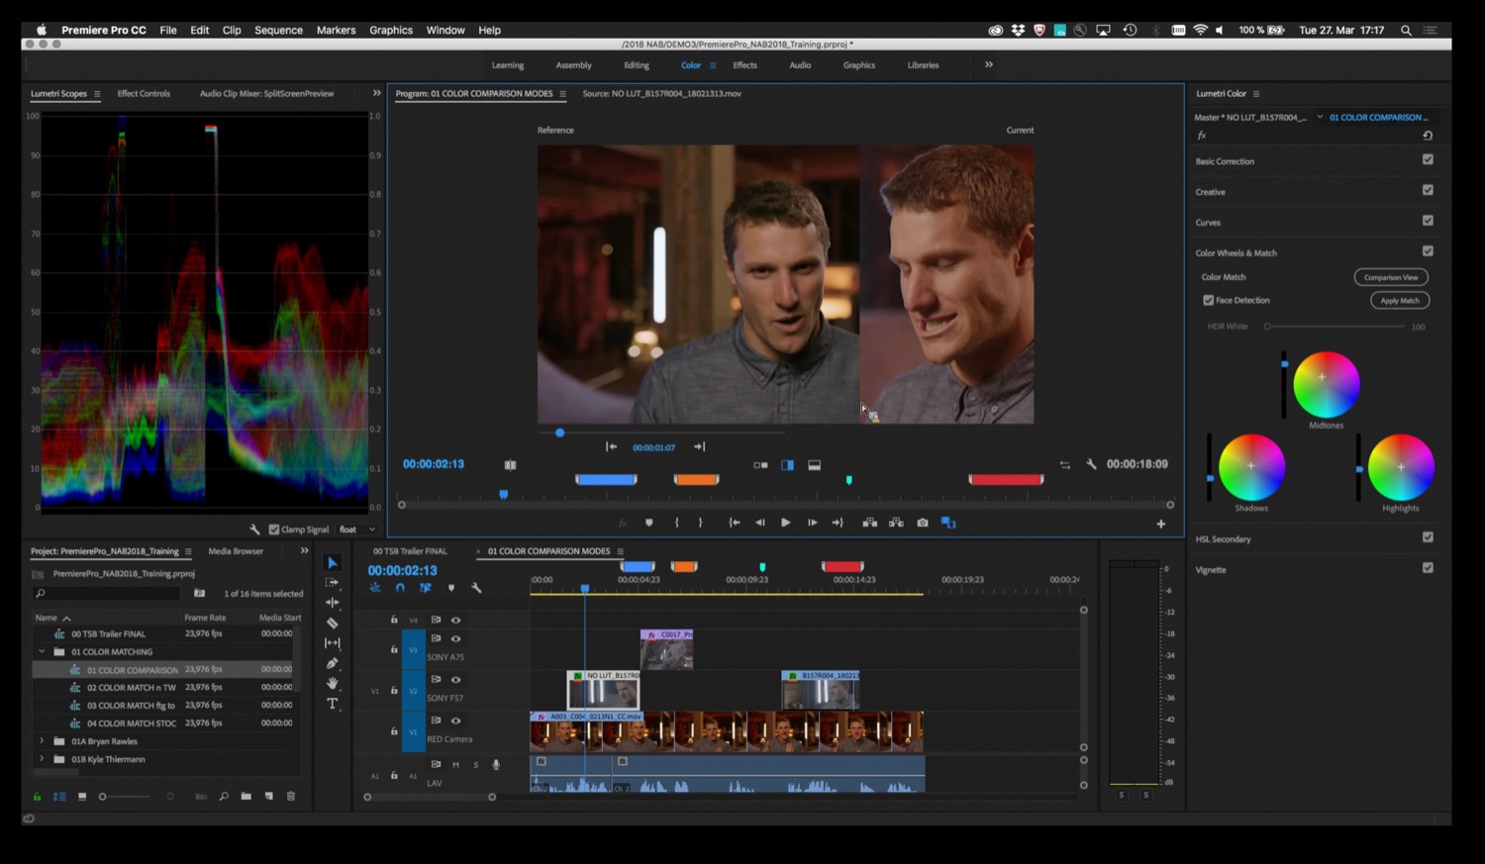Disable the Curves section checkbox
This screenshot has width=1485, height=864.
pos(1428,222)
